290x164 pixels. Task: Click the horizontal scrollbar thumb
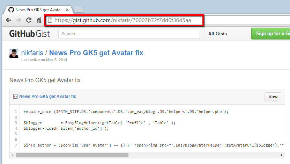[x=72, y=155]
